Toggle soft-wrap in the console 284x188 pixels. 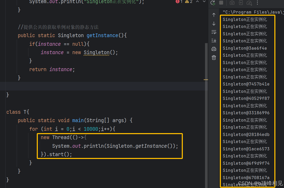[214, 32]
